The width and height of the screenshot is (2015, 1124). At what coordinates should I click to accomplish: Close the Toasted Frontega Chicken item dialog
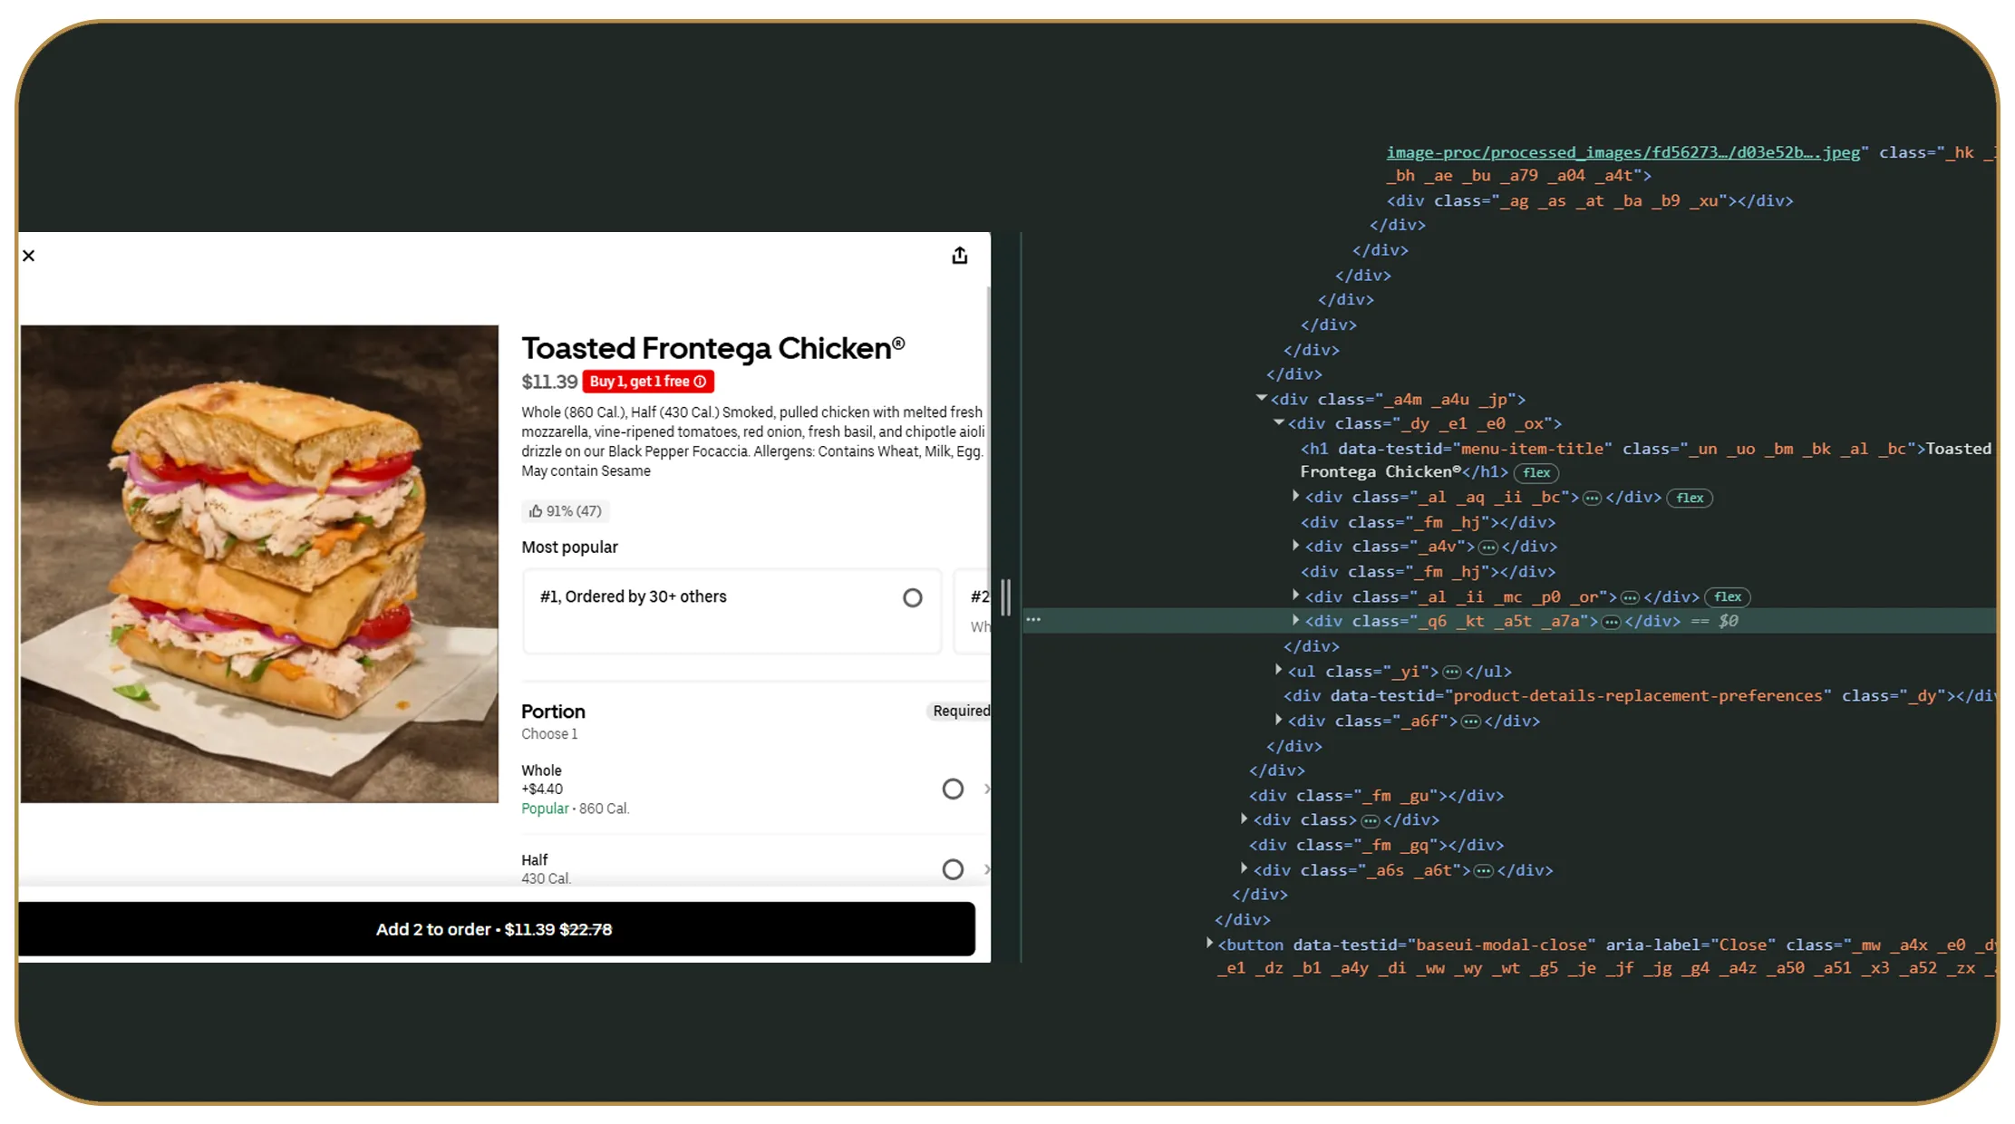29,256
